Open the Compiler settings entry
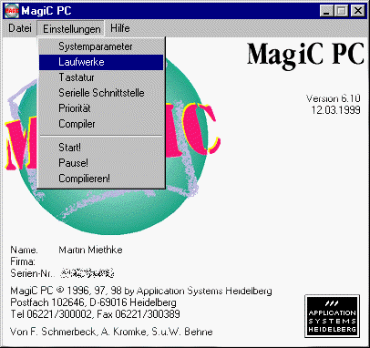The width and height of the screenshot is (370, 348). [x=101, y=124]
